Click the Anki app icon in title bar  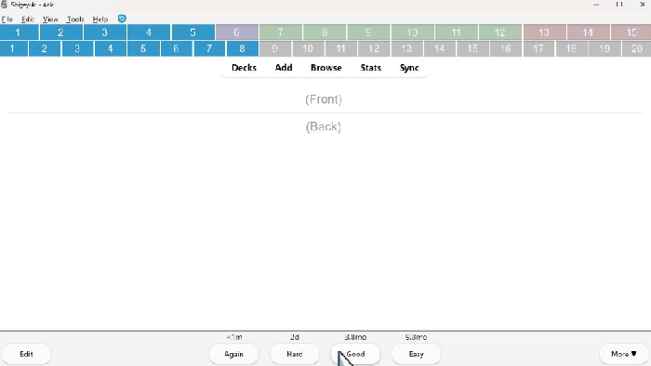(4, 5)
